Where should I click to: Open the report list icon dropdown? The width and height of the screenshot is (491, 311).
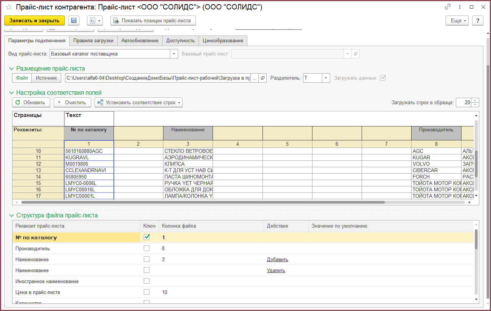[x=95, y=20]
